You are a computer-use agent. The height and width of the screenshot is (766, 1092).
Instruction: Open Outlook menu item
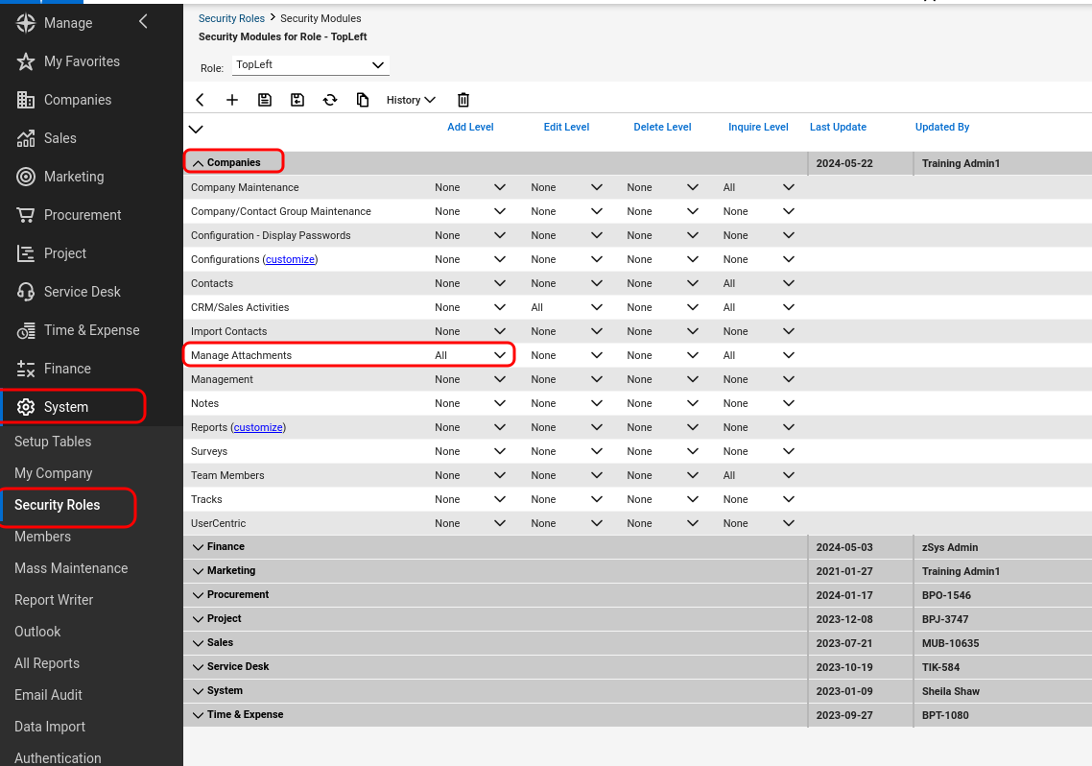(x=37, y=632)
